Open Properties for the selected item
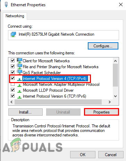The height and width of the screenshot is (161, 126). click(101, 112)
